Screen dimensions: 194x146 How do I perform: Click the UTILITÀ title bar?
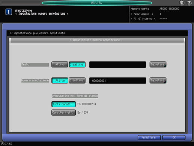[x=97, y=3]
